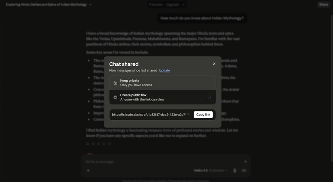This screenshot has height=182, width=333.
Task: Close the Chat shared dialog
Action: point(214,64)
